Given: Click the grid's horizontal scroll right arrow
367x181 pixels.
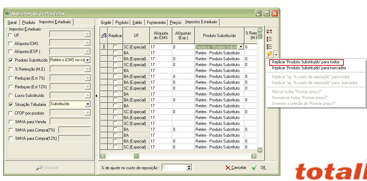Looking at the screenshot, I should (254, 156).
